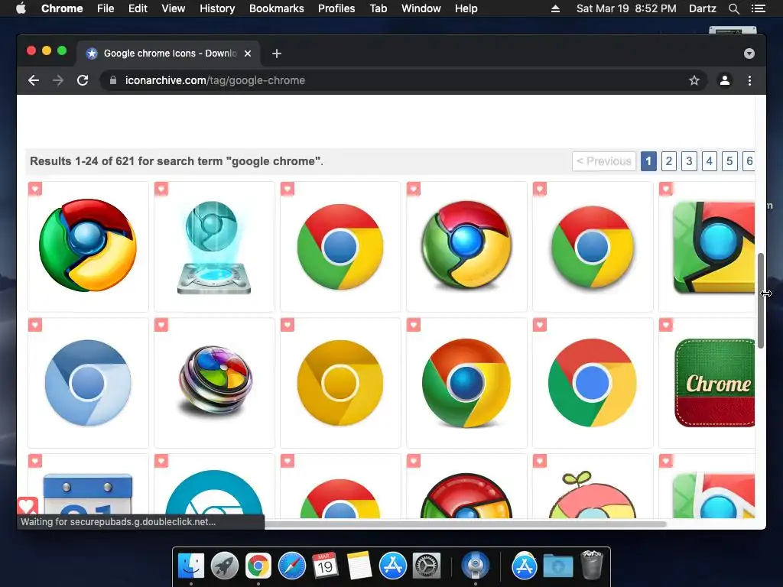
Task: Open the blue Chromium icon thumbnail
Action: click(x=88, y=383)
